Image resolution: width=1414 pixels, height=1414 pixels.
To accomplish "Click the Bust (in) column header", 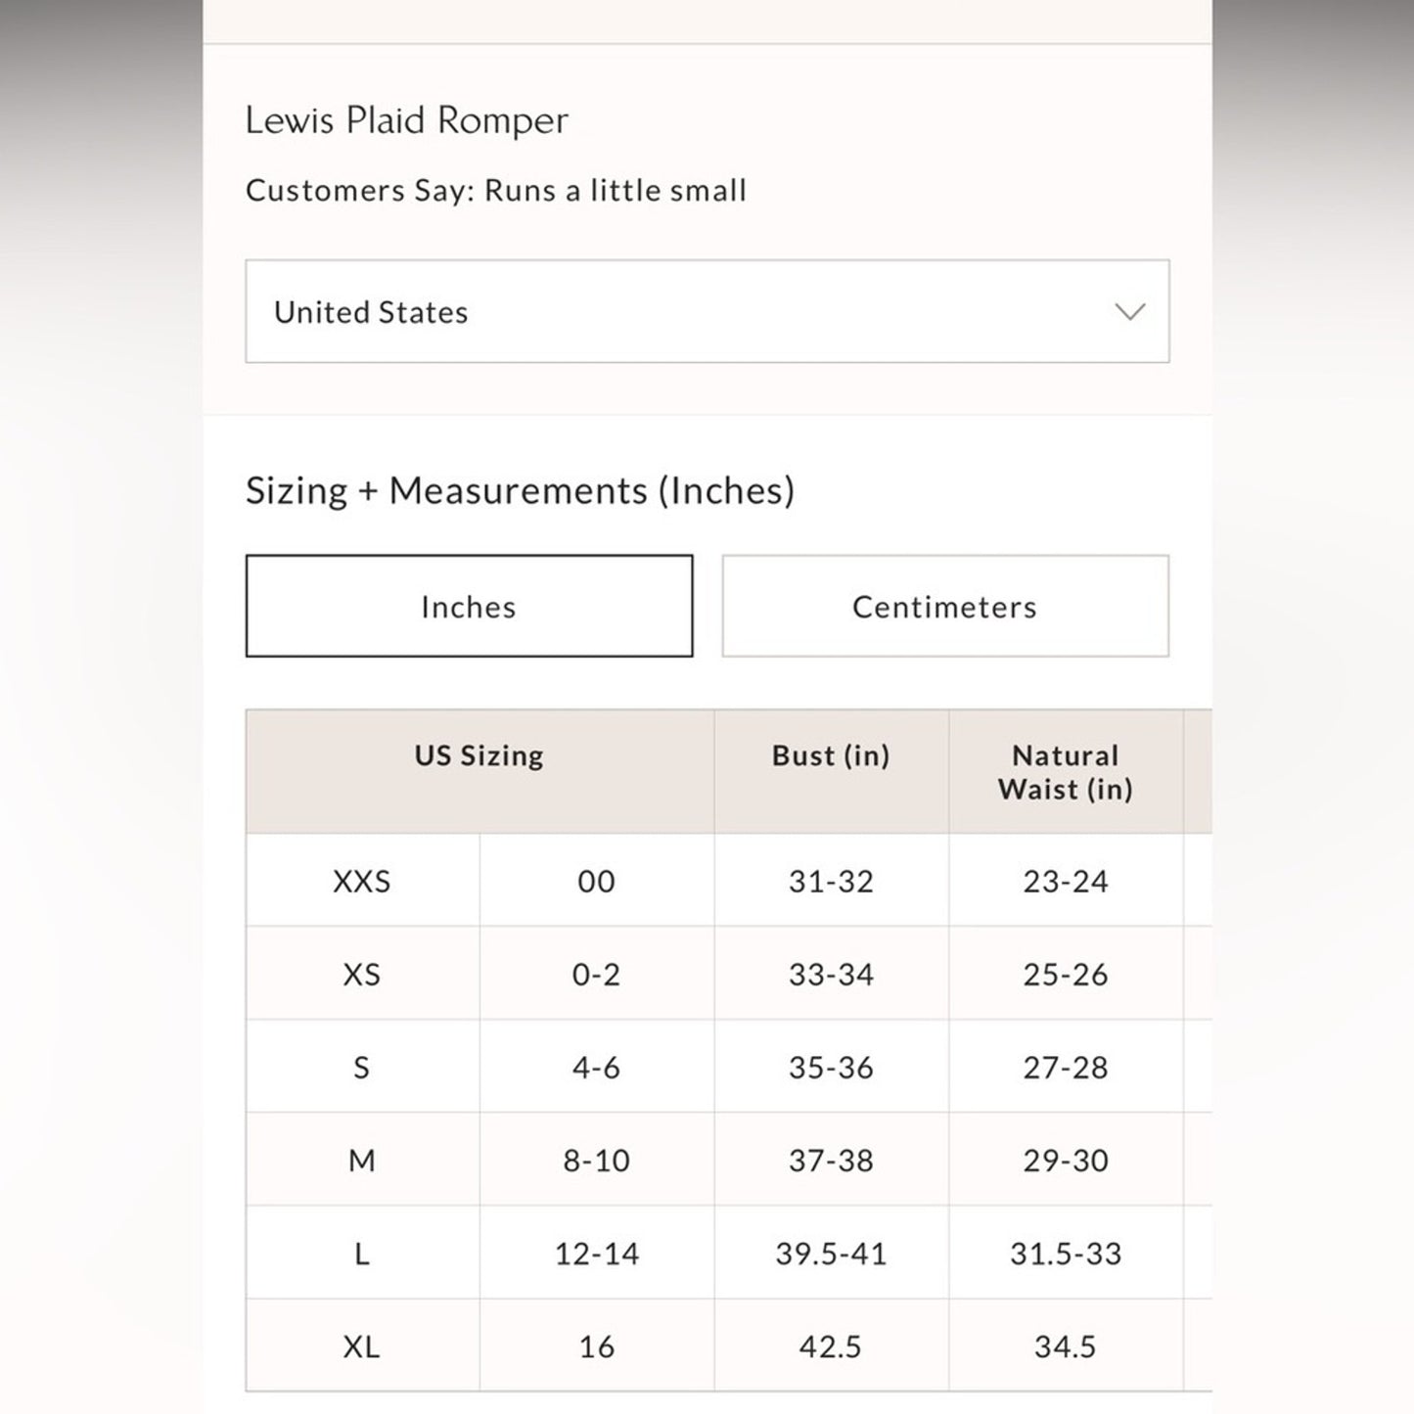I will 830,755.
